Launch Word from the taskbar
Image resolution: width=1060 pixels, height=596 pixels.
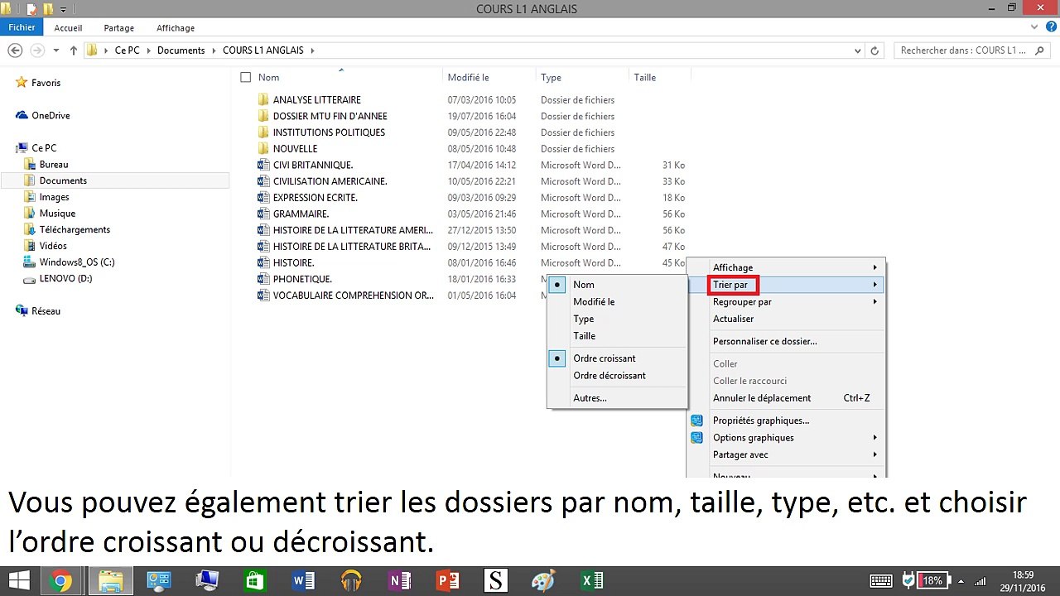pos(303,581)
